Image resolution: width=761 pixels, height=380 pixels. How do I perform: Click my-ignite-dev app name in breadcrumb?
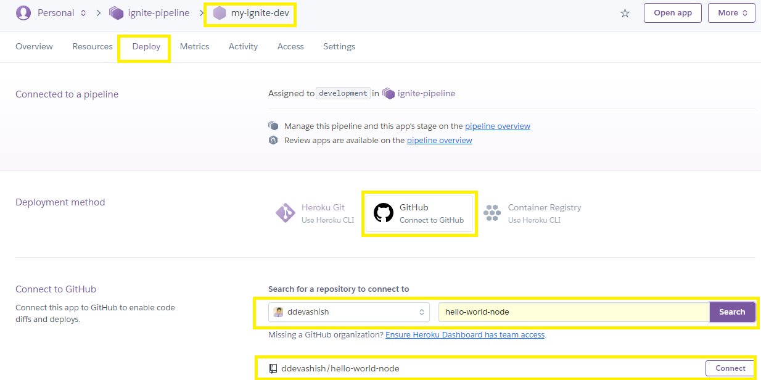pos(259,13)
